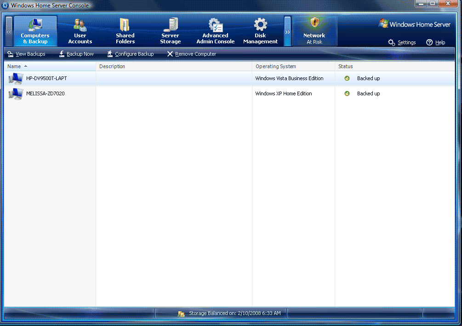Click Windows Vista Business Edition cell
The image size is (462, 326).
tap(289, 78)
